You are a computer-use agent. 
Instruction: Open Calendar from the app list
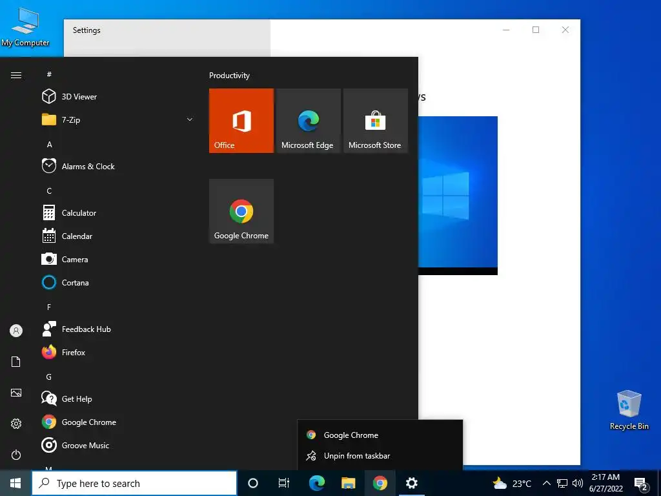coord(118,236)
